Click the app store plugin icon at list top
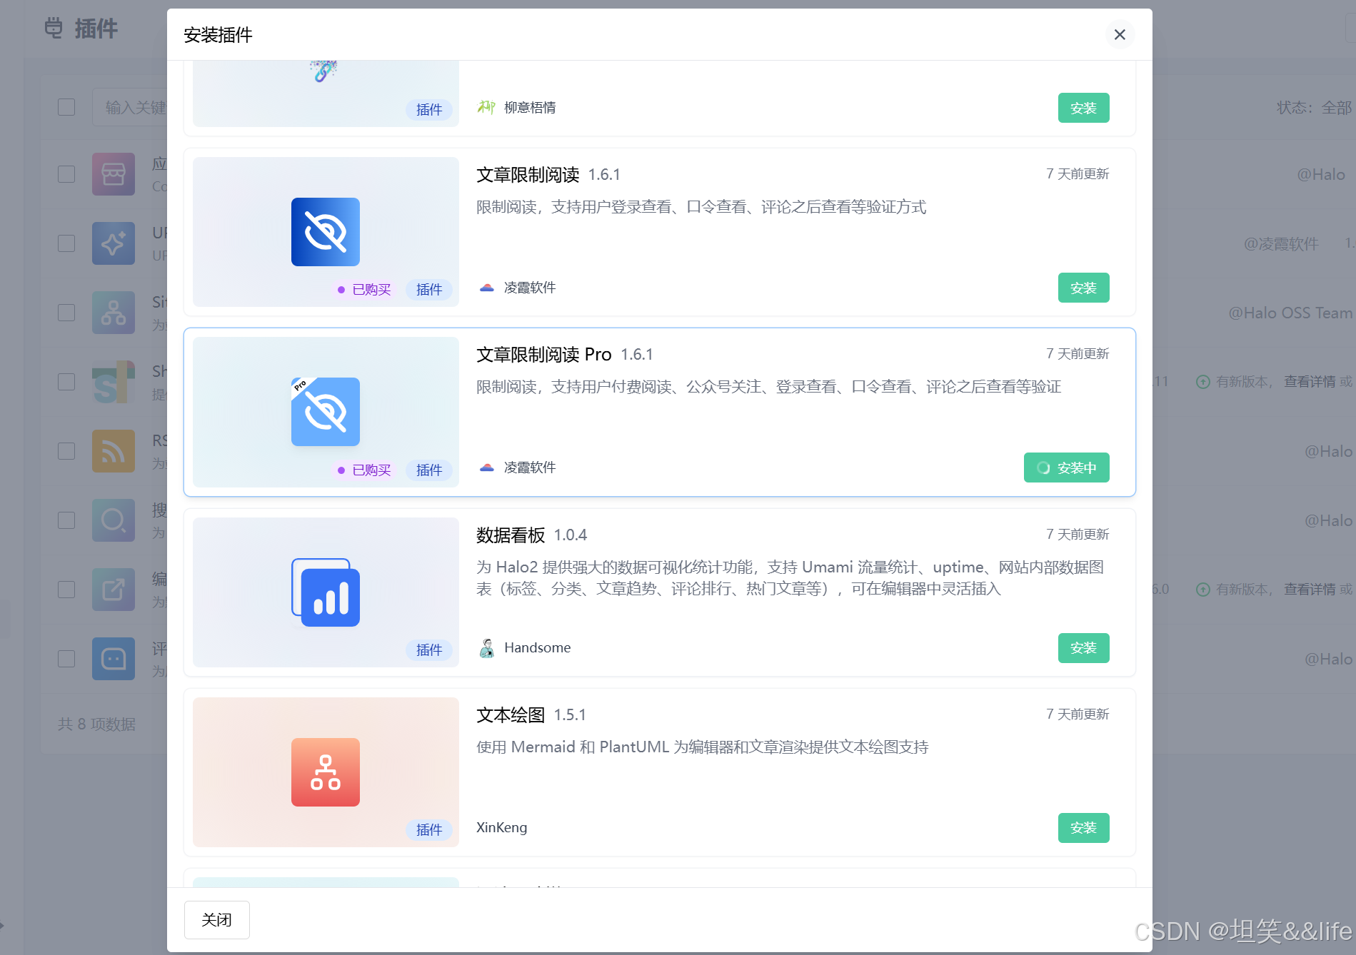This screenshot has height=955, width=1356. [113, 173]
